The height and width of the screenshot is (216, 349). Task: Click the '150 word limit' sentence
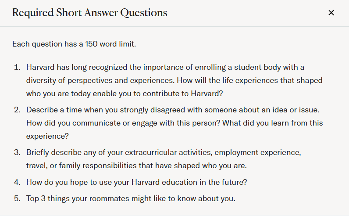tap(74, 44)
